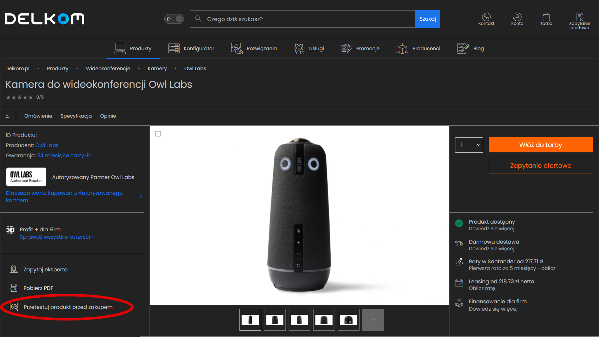Go to Produkty breadcrumb
The height and width of the screenshot is (337, 599).
58,68
